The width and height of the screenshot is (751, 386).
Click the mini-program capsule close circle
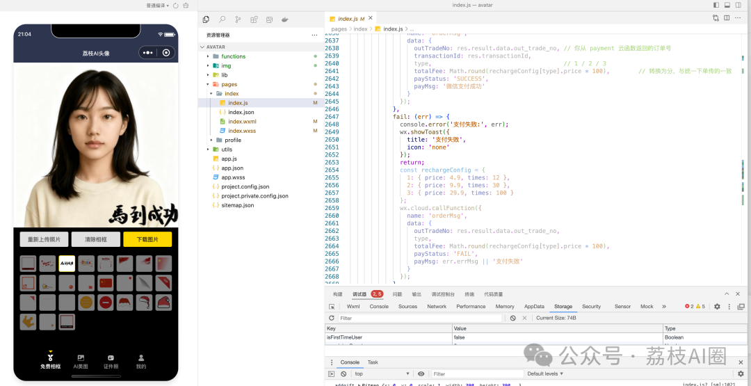coord(166,53)
